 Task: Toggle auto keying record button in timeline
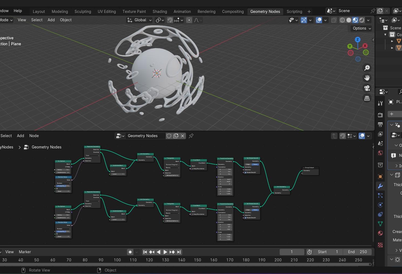130,252
